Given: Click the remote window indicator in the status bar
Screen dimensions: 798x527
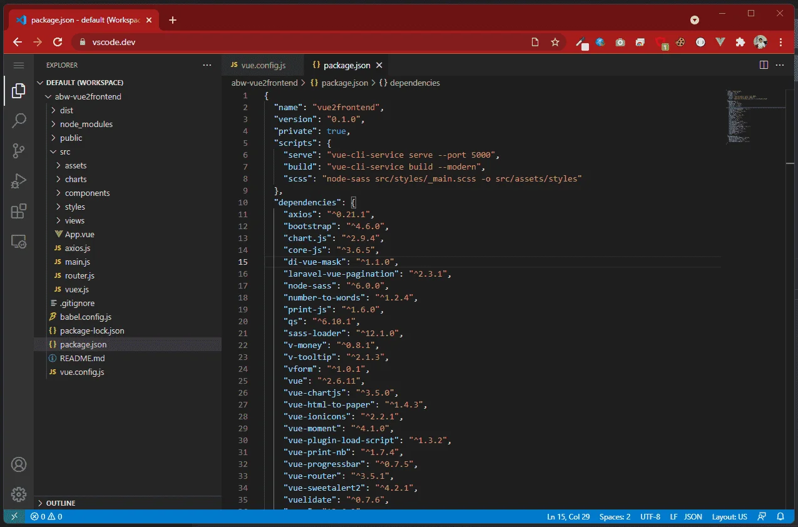Looking at the screenshot, I should [14, 517].
